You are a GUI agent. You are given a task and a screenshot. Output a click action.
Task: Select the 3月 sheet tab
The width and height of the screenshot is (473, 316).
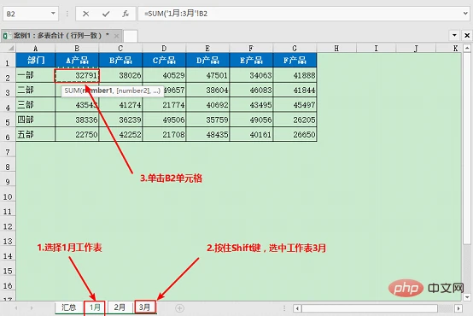pos(145,307)
